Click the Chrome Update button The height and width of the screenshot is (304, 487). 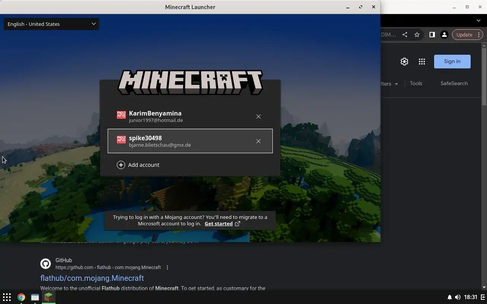[x=464, y=35]
